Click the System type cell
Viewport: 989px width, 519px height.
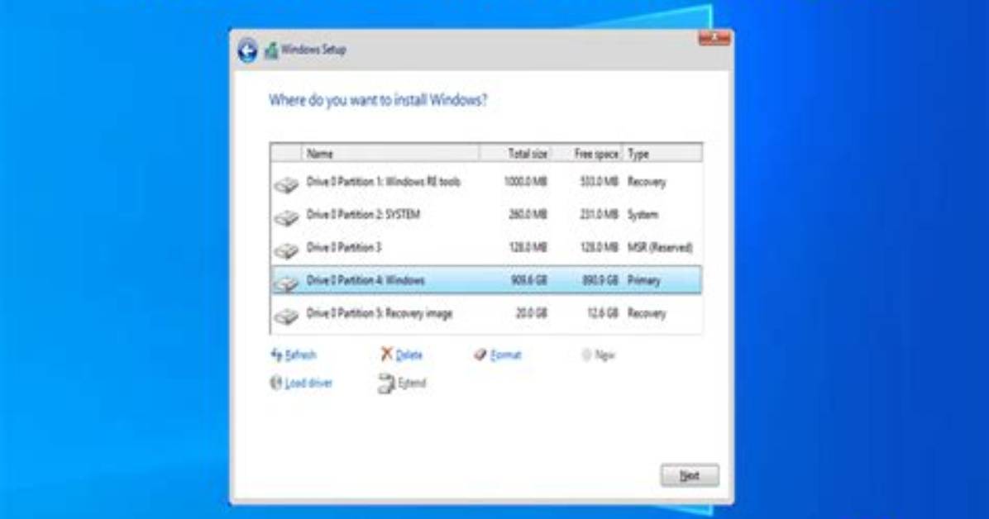pos(642,215)
